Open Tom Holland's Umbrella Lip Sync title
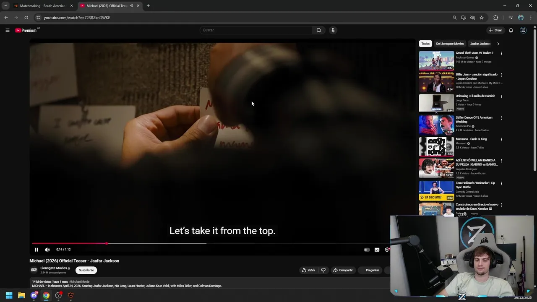Screen dimensions: 537x302 click(475, 185)
